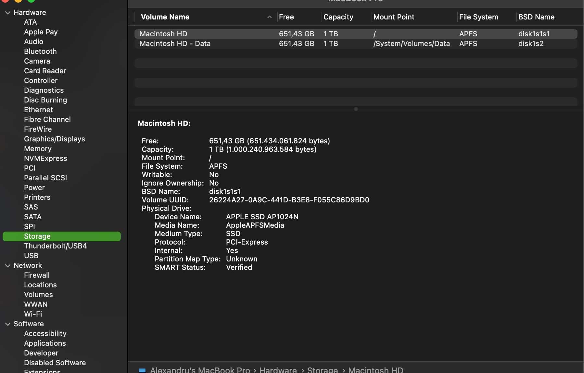Sort by Volume Name column header
Screen dimensions: 584x373
click(165, 17)
